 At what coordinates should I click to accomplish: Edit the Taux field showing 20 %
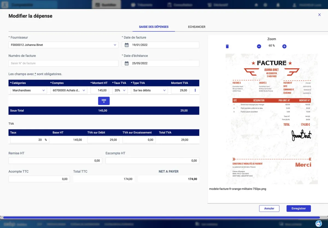click(x=30, y=140)
